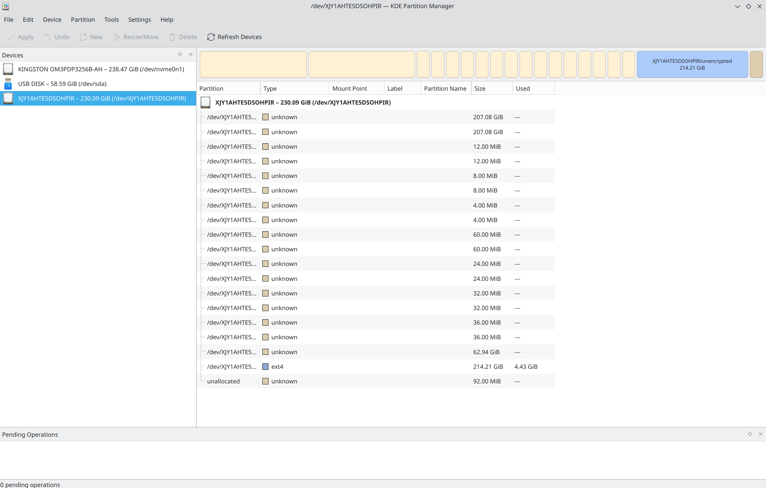Image resolution: width=766 pixels, height=488 pixels.
Task: Float the Devices panel with diamond button
Action: click(x=180, y=54)
